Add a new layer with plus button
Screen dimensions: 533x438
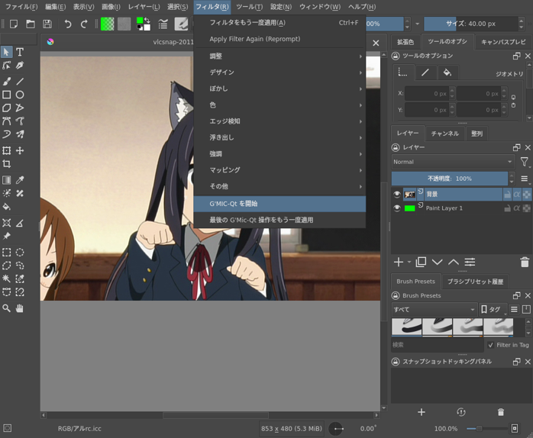(399, 262)
